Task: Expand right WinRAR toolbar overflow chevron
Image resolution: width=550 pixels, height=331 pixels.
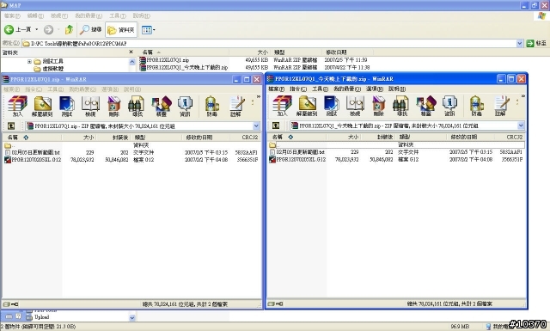Action: 523,95
